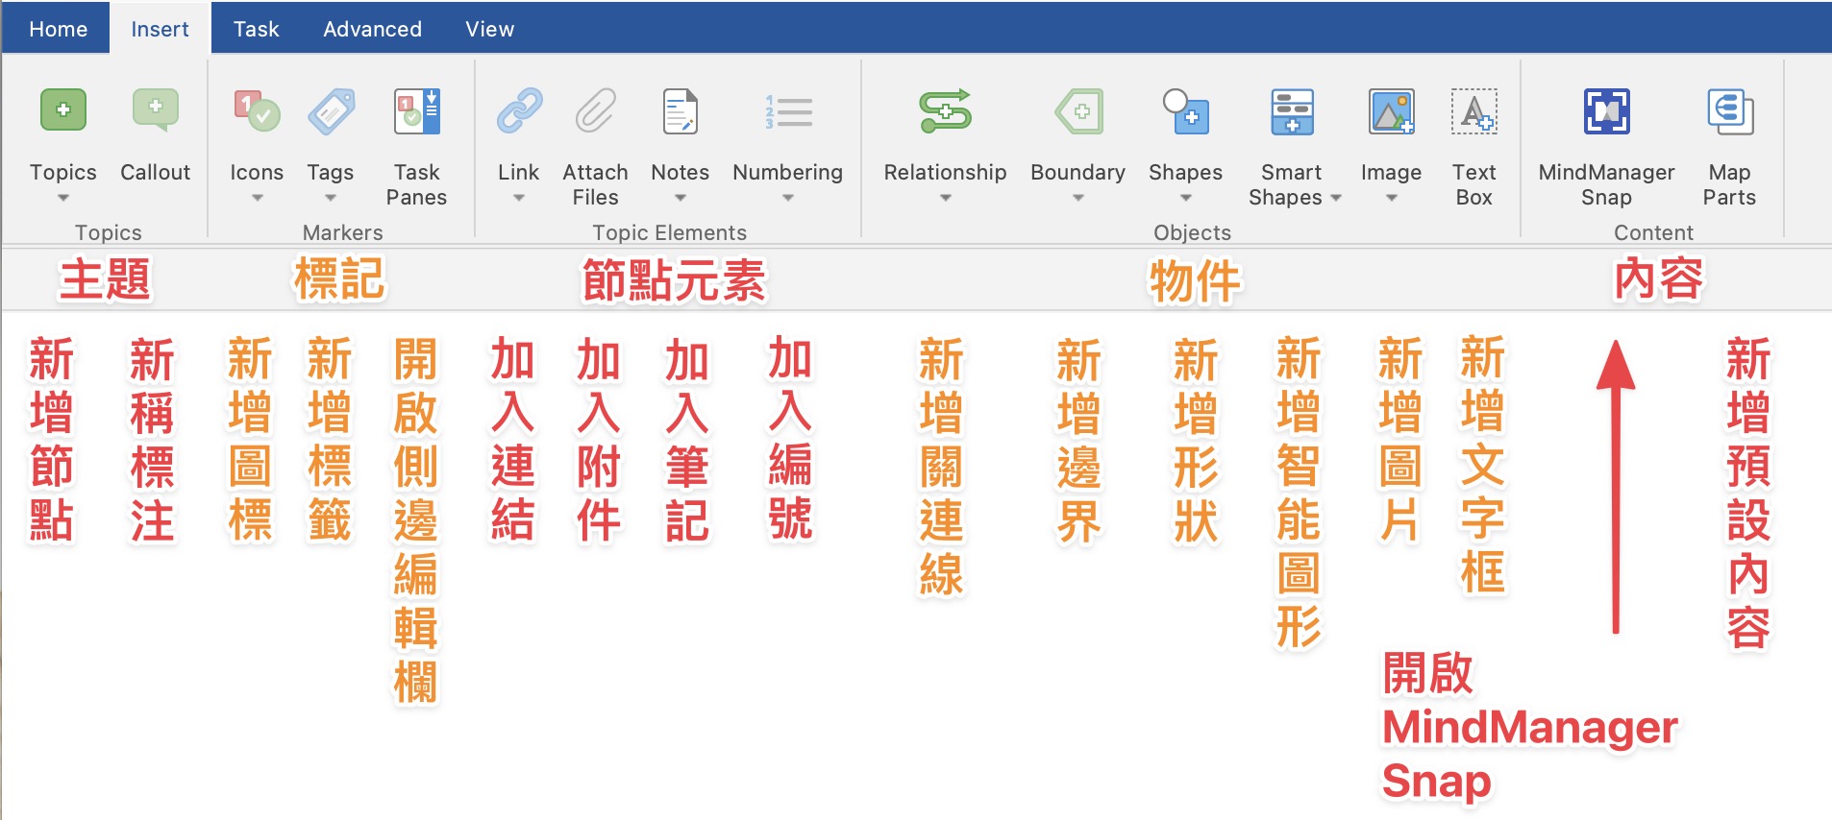Open the Advanced tab
The width and height of the screenshot is (1832, 820).
373,29
